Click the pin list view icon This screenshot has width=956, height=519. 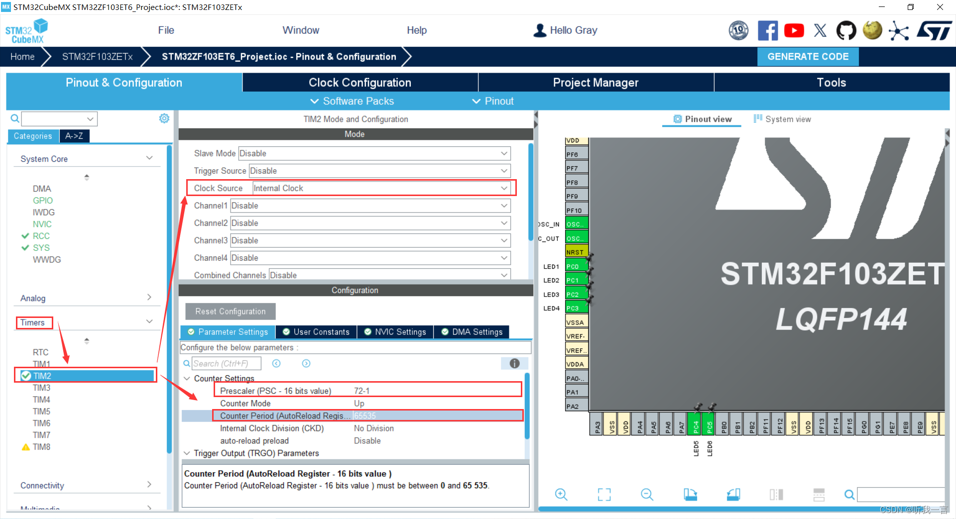[819, 494]
